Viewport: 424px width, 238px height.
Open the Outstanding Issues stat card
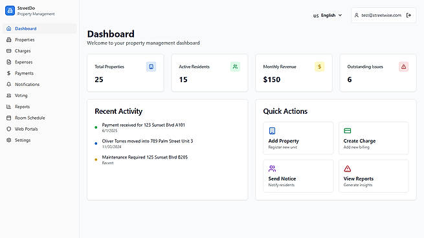[x=378, y=73]
